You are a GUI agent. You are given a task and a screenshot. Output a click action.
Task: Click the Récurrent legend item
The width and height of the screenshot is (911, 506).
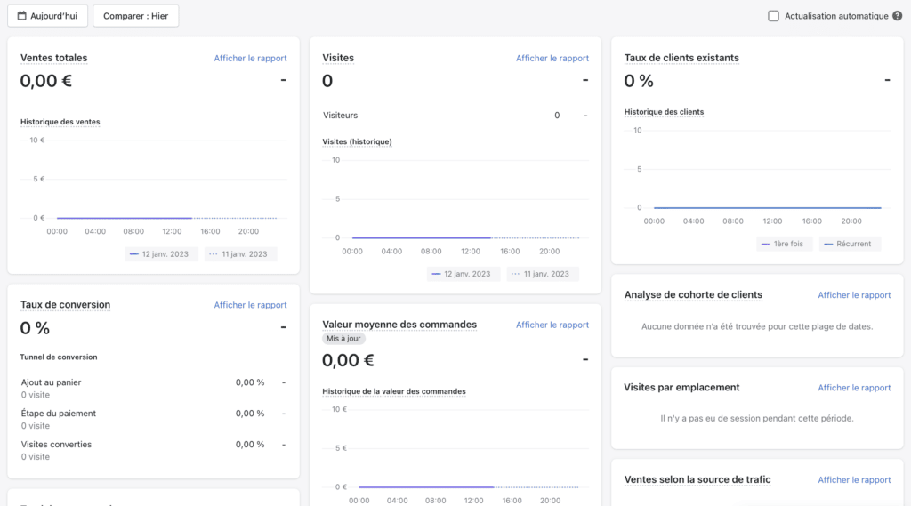coord(848,244)
